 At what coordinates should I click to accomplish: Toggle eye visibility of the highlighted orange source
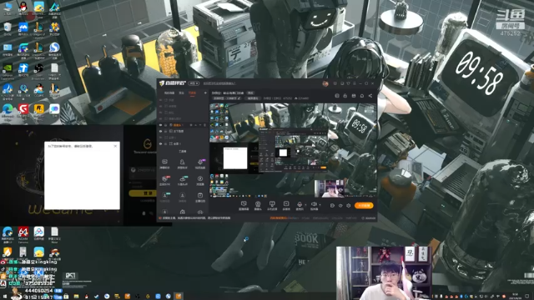click(x=160, y=125)
